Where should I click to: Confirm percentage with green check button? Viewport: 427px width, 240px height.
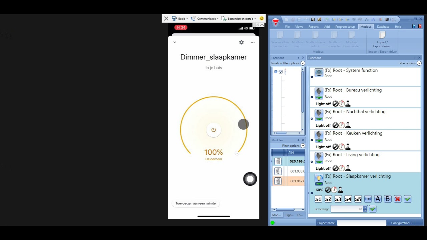373,209
